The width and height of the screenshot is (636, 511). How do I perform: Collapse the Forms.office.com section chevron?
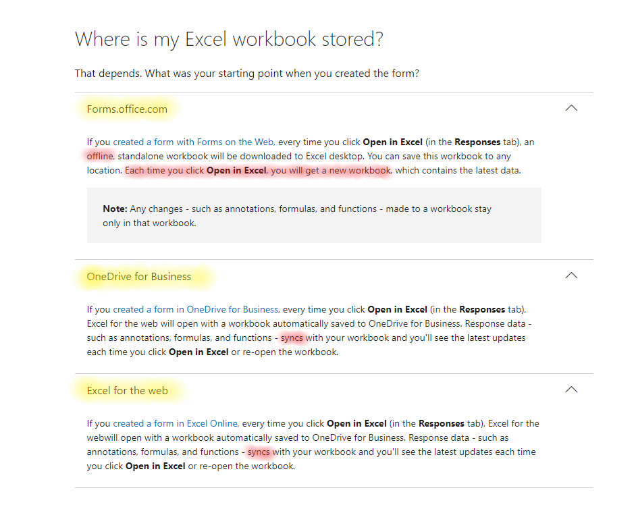pyautogui.click(x=571, y=108)
